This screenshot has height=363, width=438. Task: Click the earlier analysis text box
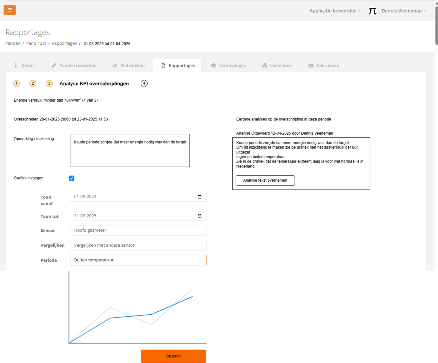point(301,164)
